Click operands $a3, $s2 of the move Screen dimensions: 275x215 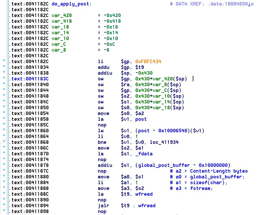132,188
